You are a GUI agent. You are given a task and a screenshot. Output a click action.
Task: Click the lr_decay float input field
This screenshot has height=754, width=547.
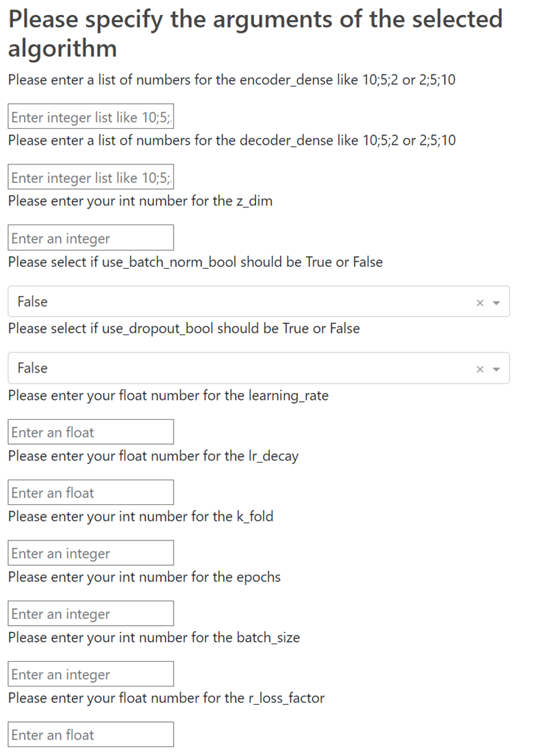coord(91,493)
